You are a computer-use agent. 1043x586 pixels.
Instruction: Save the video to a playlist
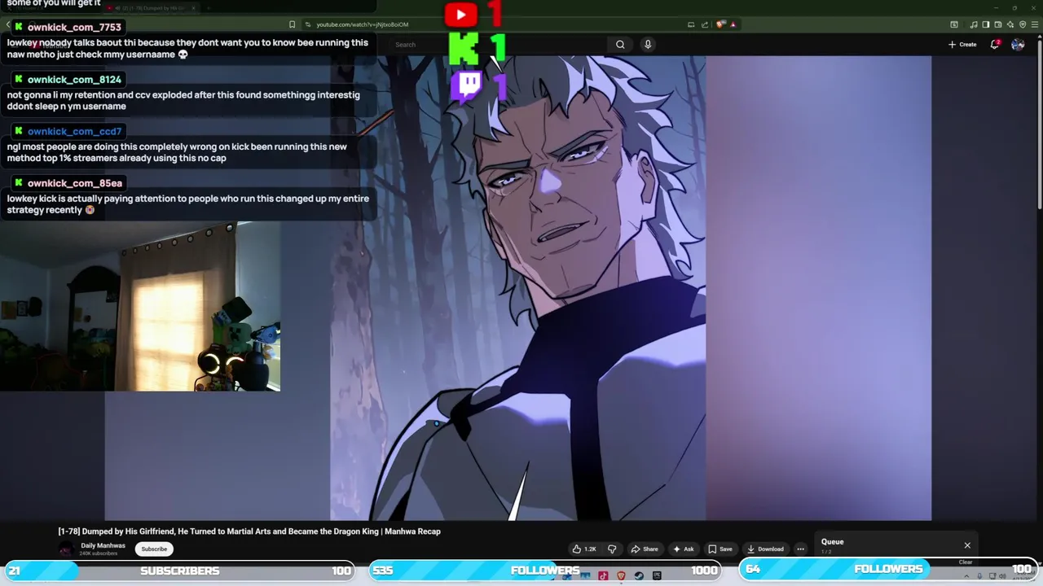[x=720, y=549]
